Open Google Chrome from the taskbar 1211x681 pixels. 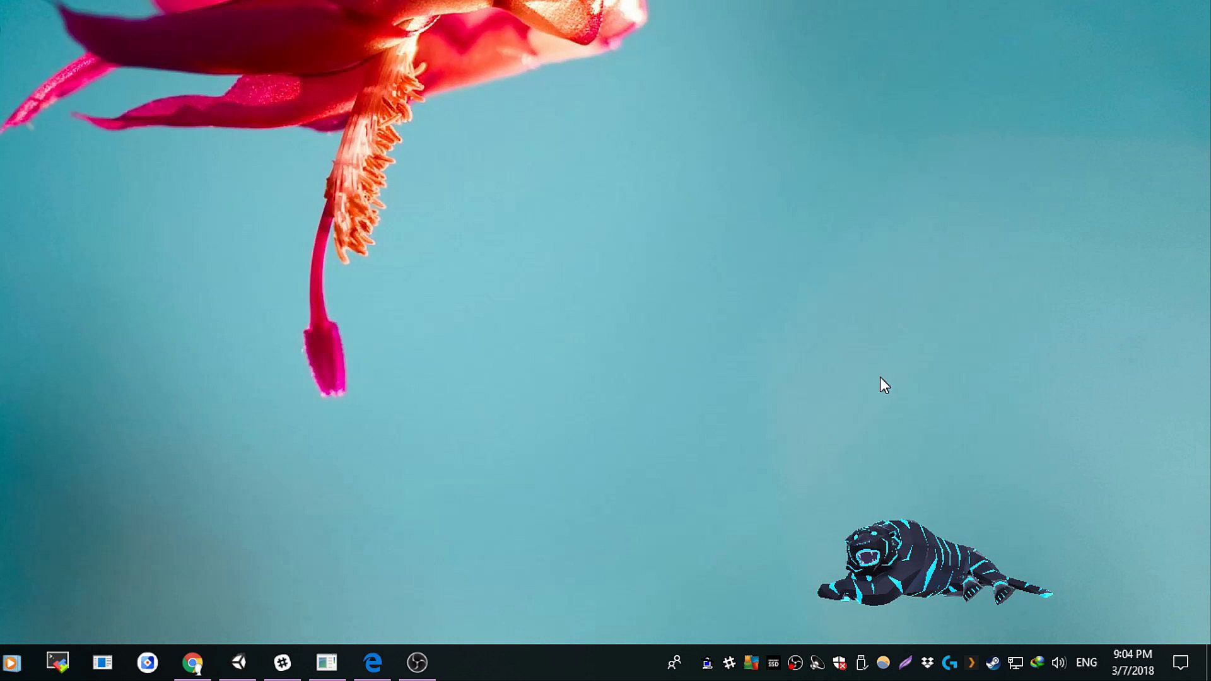coord(192,663)
